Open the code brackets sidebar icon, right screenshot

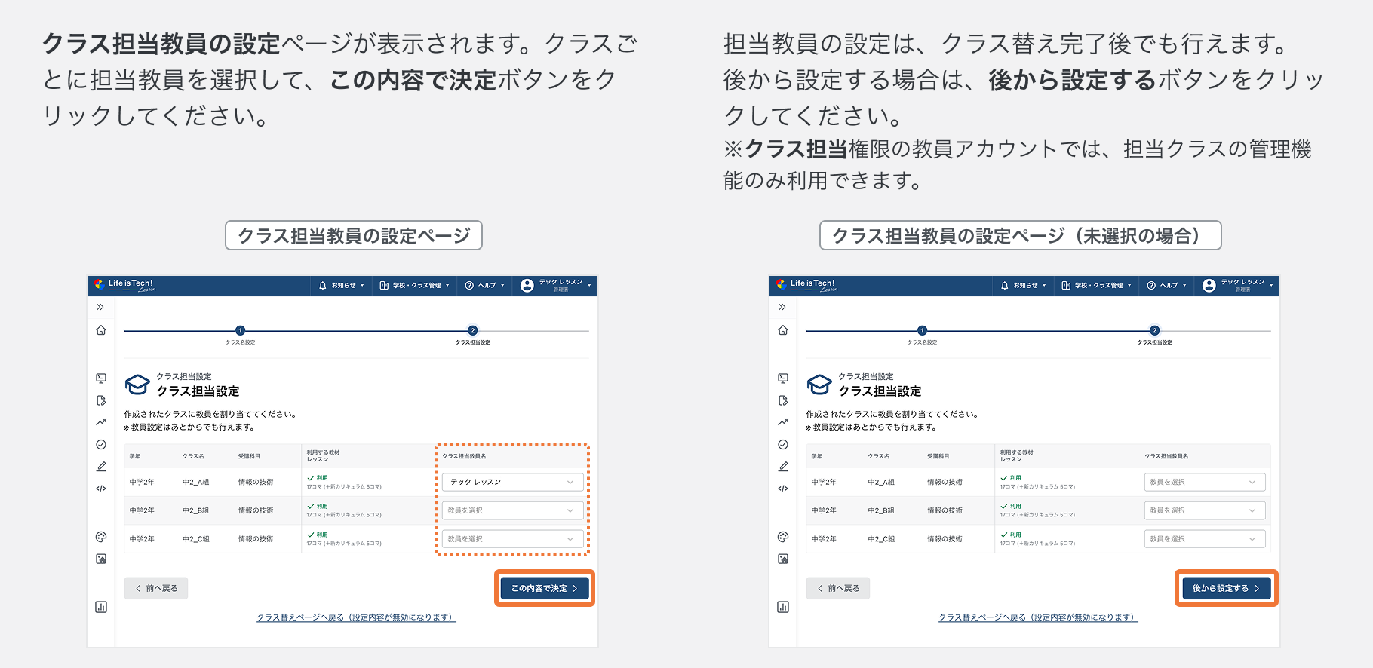coord(783,489)
